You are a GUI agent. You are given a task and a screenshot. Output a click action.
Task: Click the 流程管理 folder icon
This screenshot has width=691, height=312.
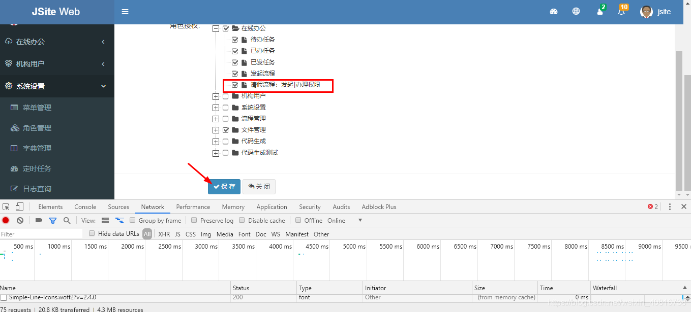pyautogui.click(x=235, y=119)
